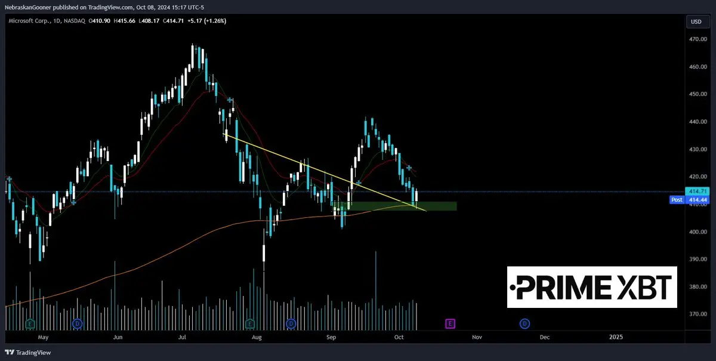Screen dimensions: 716x361
Task: Click the 380.00 price axis label
Action: [697, 287]
